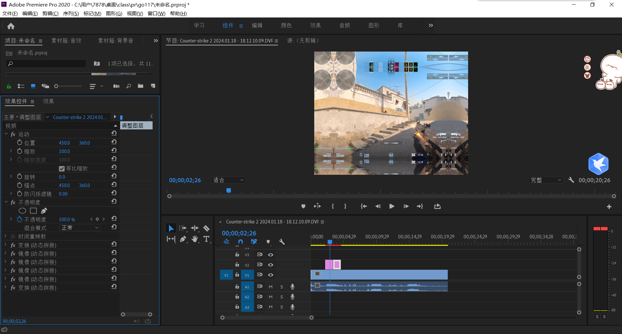The image size is (622, 334).
Task: Open the Sequence menu
Action: [x=71, y=14]
